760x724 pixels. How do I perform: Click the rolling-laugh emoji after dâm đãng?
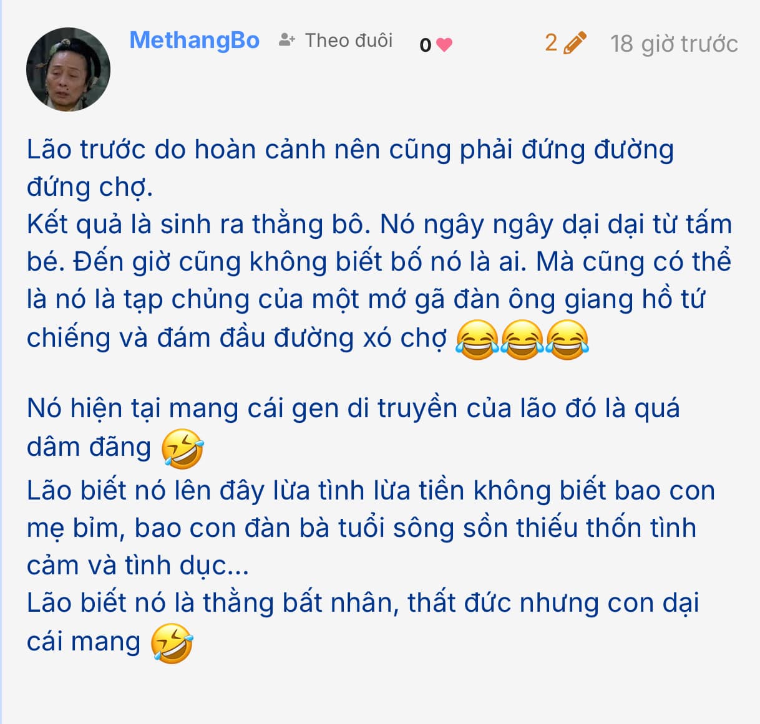click(182, 448)
